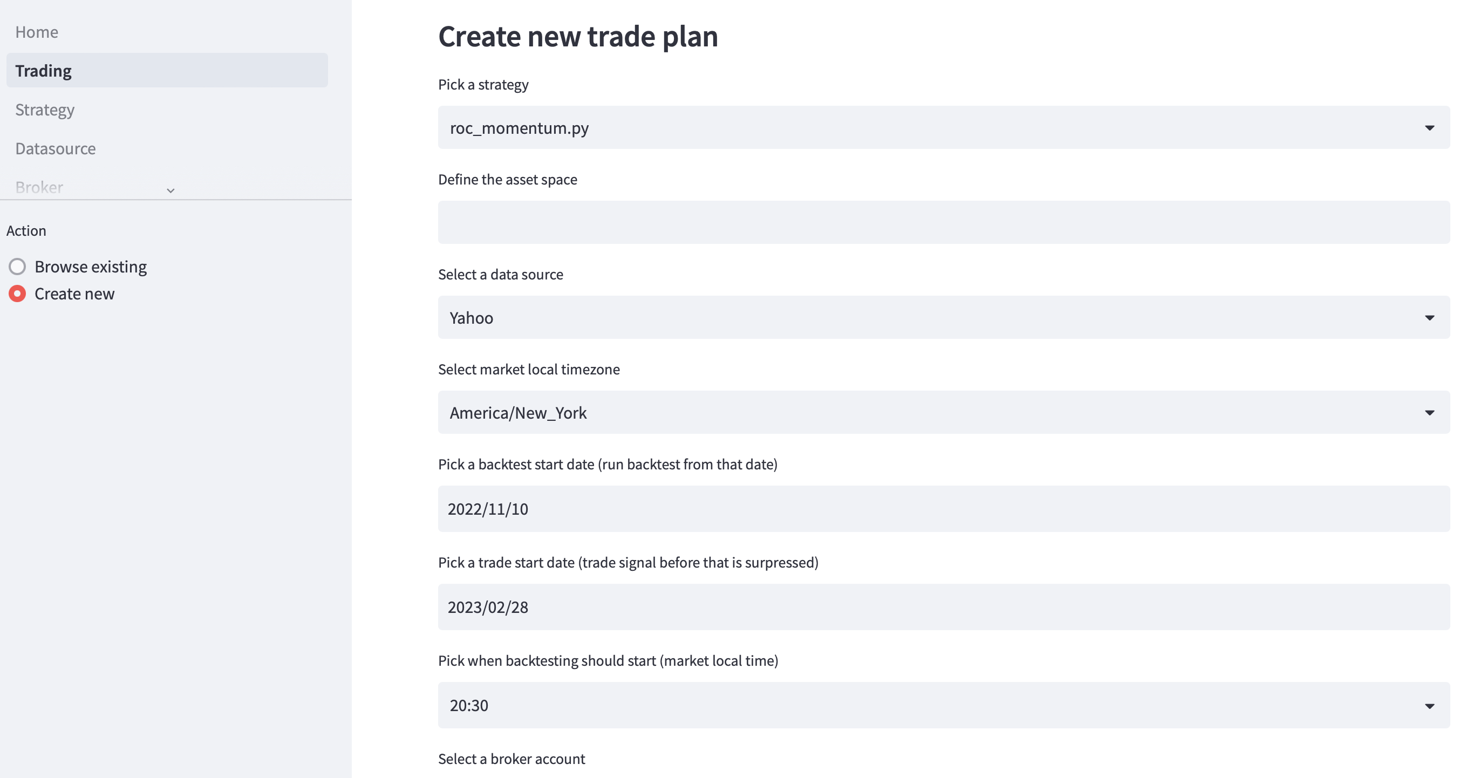Click the Create new trade plan heading
This screenshot has height=778, width=1473.
click(x=577, y=36)
